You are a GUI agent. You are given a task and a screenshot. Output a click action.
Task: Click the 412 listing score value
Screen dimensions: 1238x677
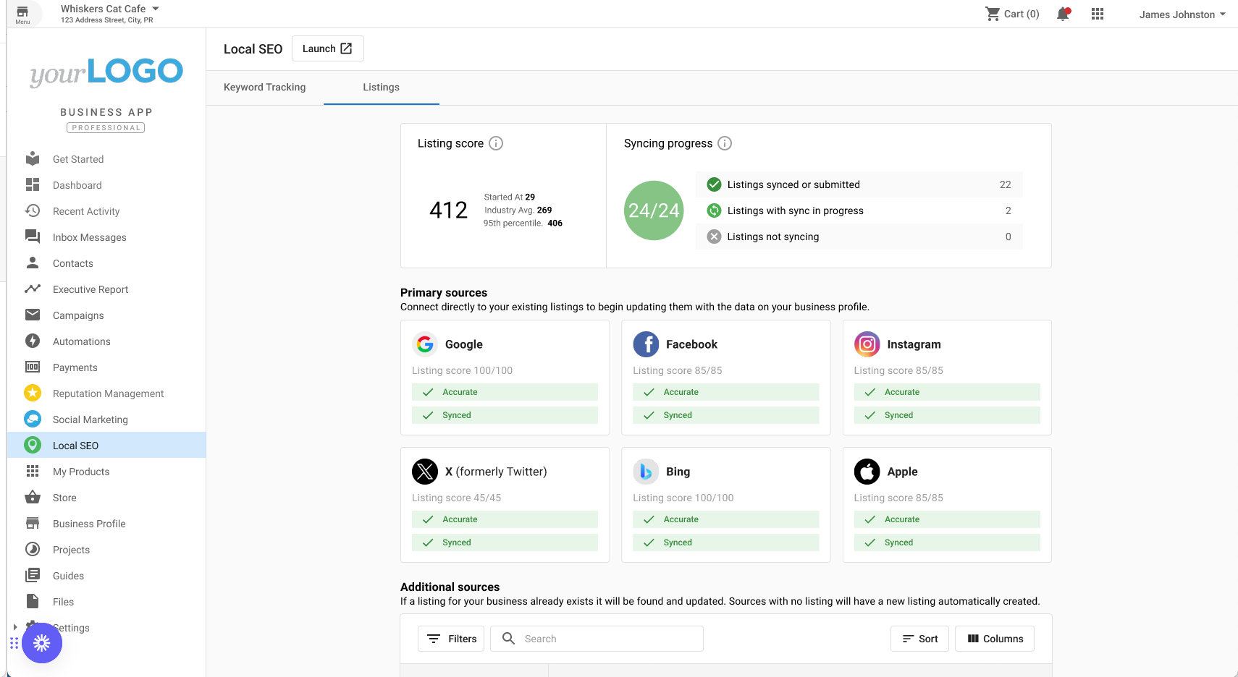tap(449, 210)
